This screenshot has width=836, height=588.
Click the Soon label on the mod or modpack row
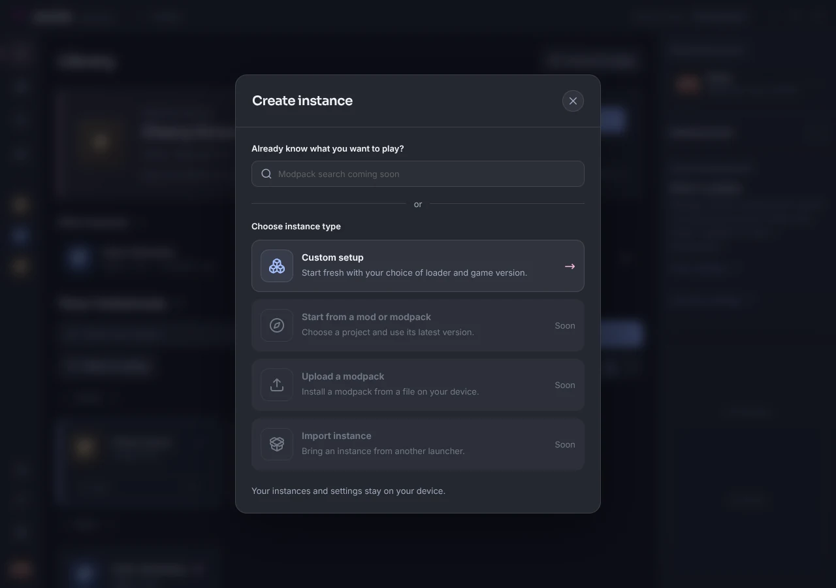point(565,325)
